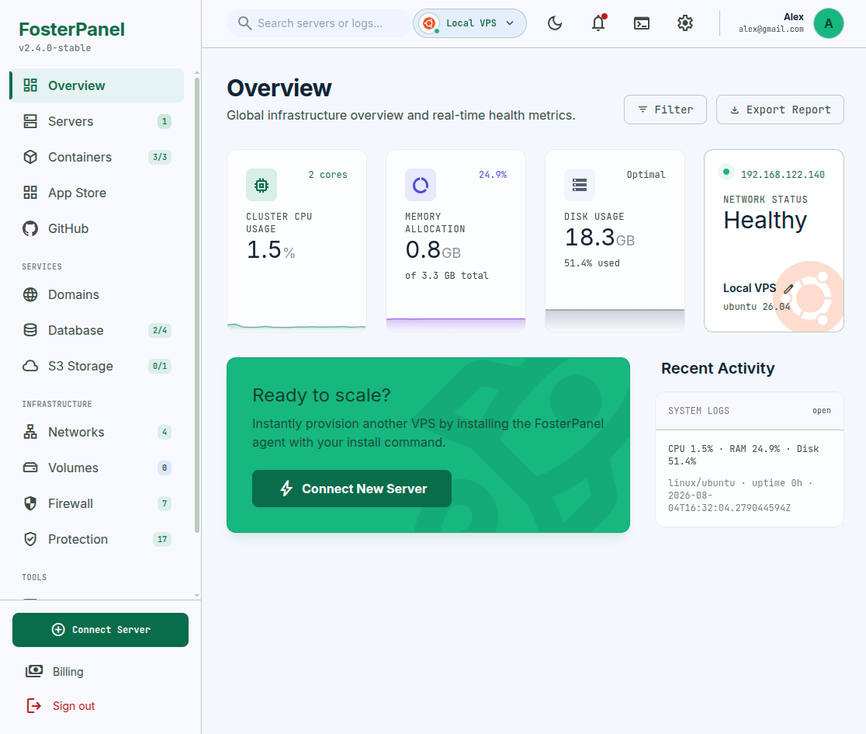Click the network status green dot
This screenshot has width=866, height=734.
click(x=726, y=172)
